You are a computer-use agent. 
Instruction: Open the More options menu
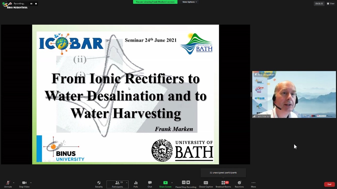253,184
